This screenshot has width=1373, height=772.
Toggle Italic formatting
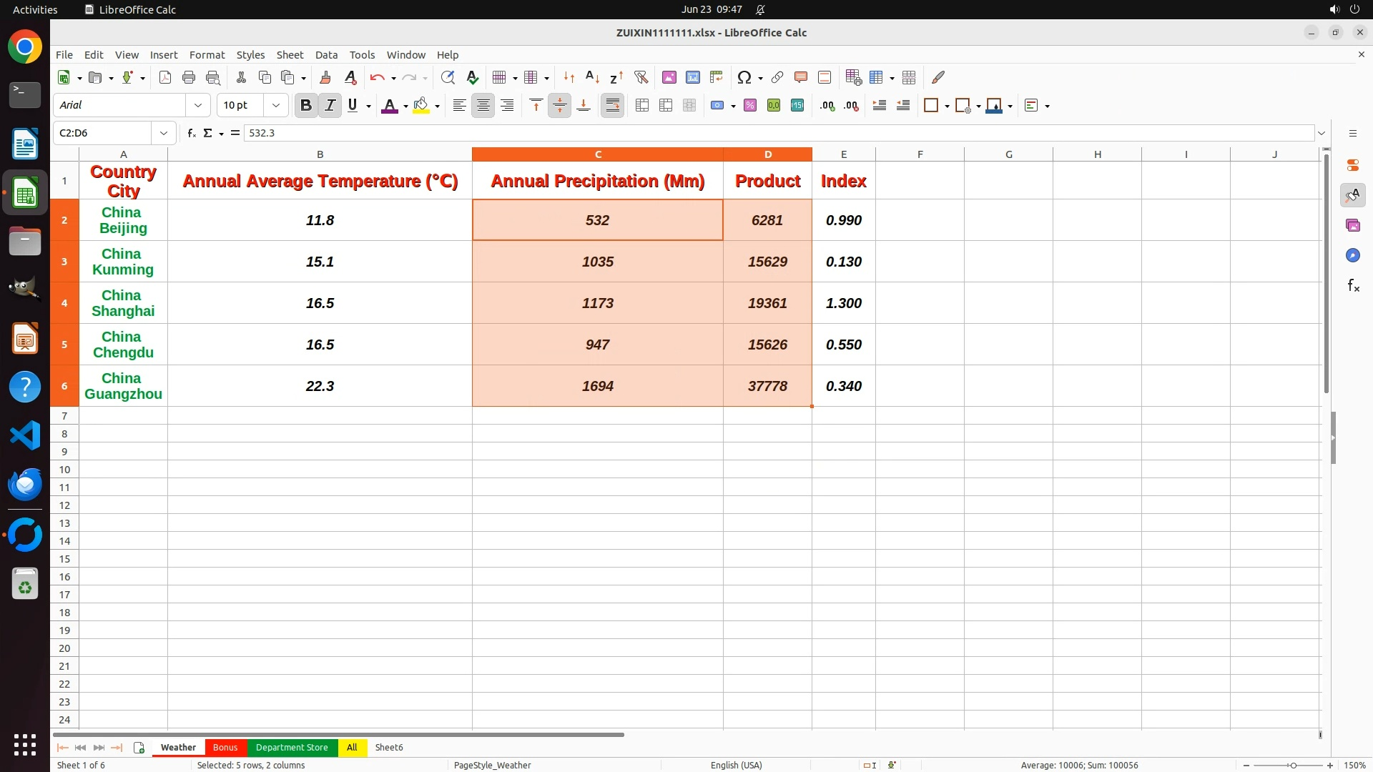click(330, 106)
